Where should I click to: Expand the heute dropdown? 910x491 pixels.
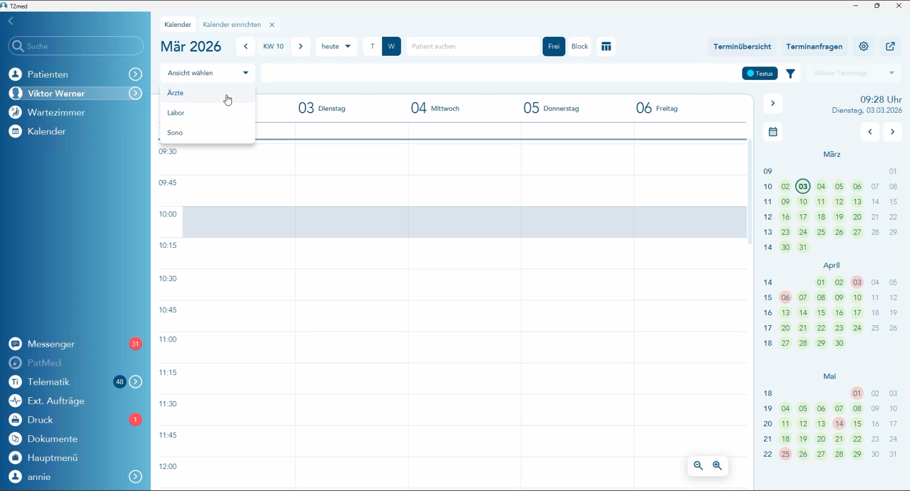tap(336, 46)
